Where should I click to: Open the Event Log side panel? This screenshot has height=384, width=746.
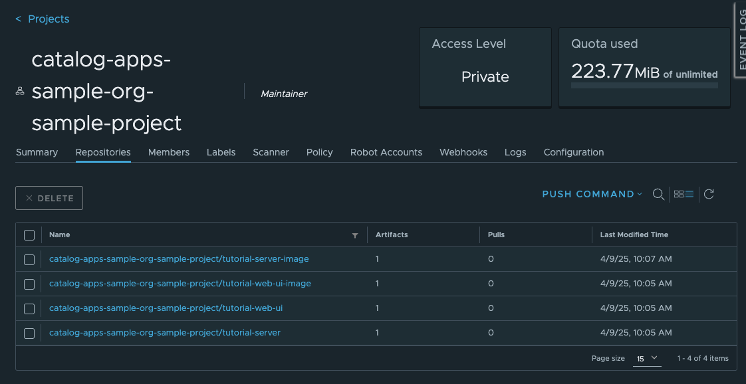click(740, 39)
